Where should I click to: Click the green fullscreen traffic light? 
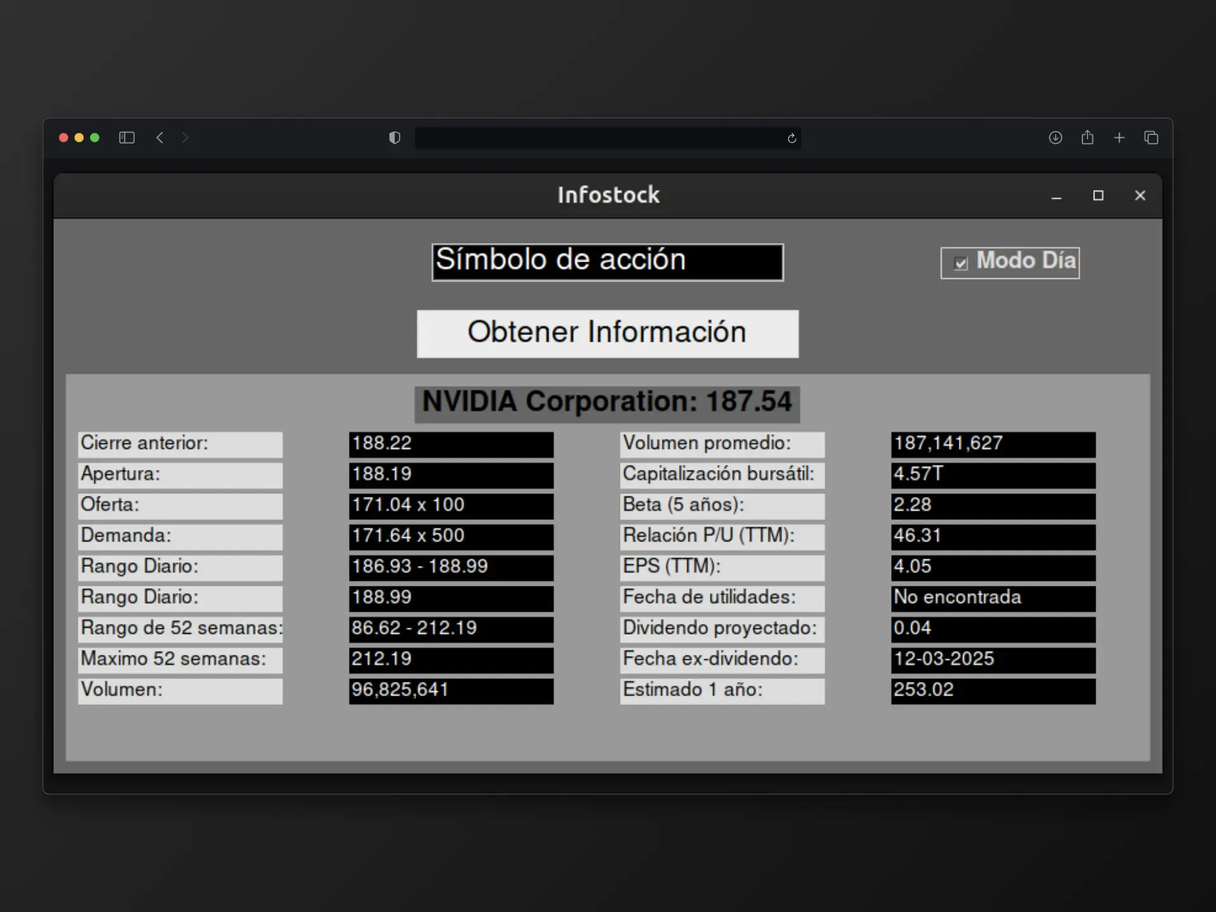(x=95, y=137)
